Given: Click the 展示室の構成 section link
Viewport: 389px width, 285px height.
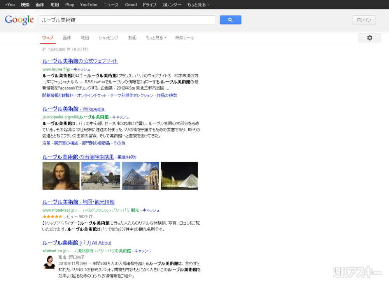Looking at the screenshot, I should pos(66,143).
